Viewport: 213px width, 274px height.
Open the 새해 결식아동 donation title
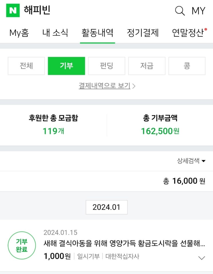(x=124, y=244)
